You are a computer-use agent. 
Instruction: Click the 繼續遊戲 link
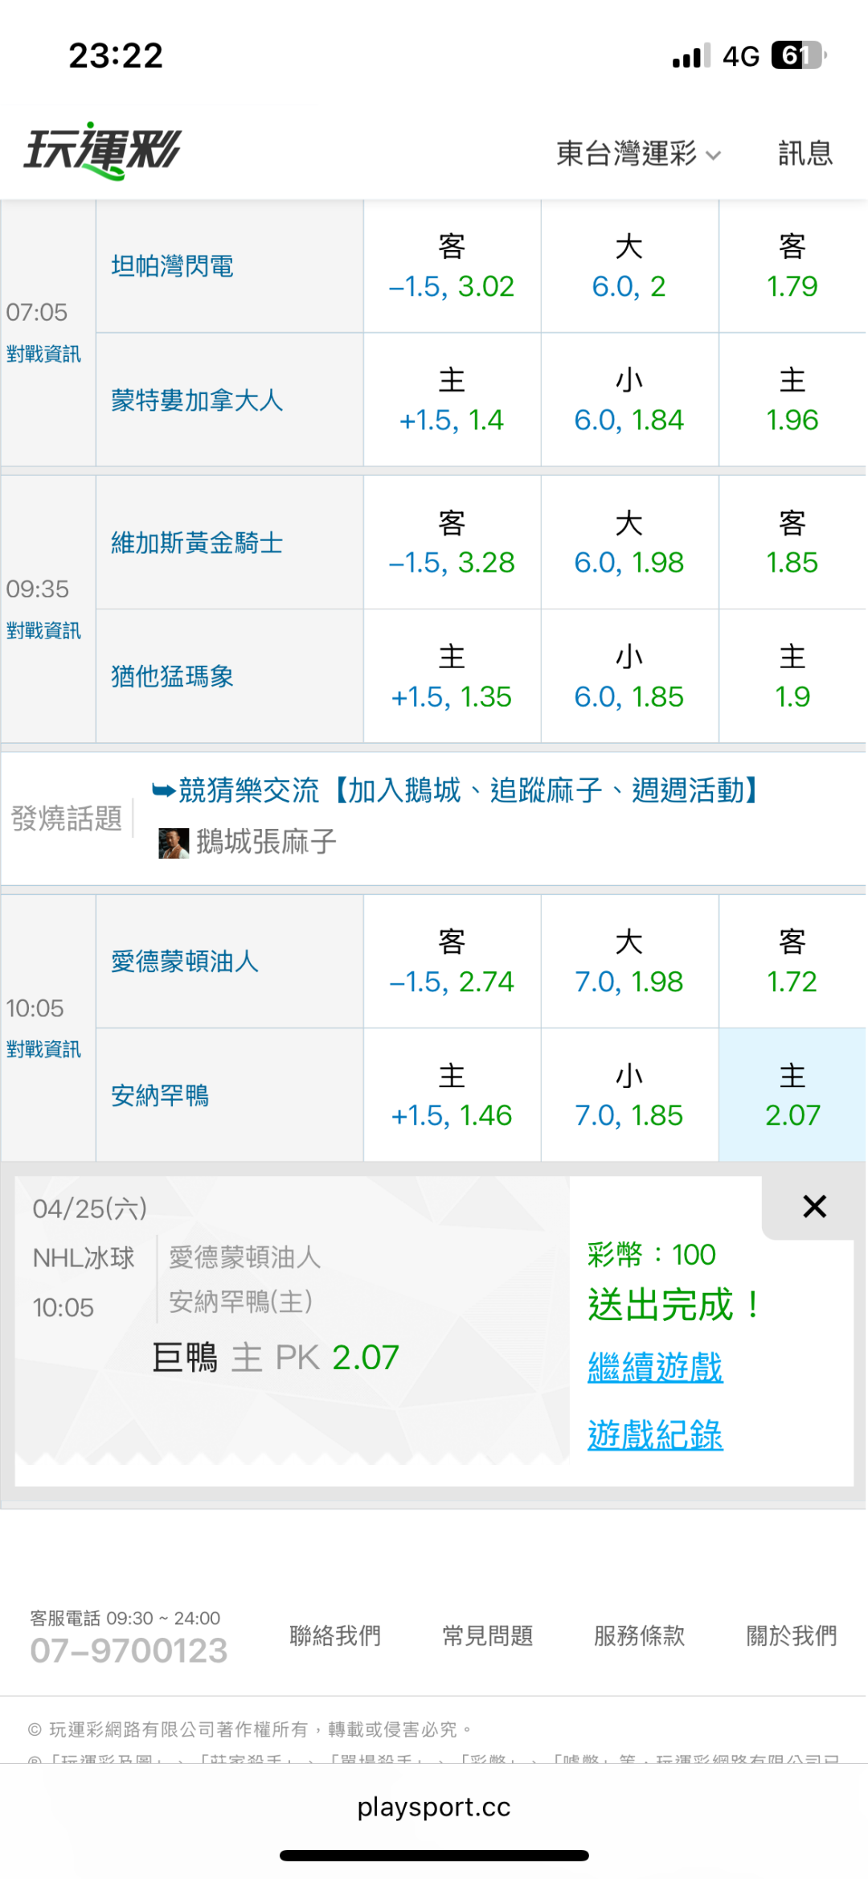655,1367
